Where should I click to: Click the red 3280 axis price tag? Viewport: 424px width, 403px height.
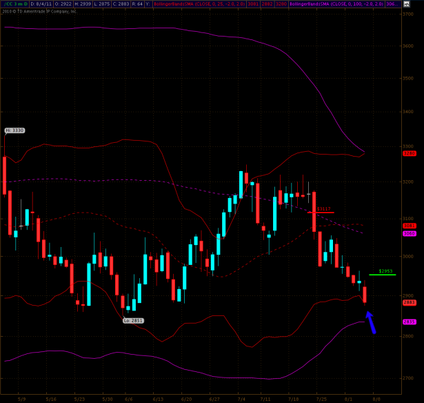click(408, 153)
